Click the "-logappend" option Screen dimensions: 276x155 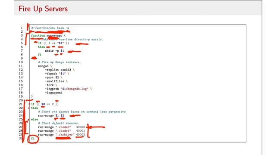53,93
